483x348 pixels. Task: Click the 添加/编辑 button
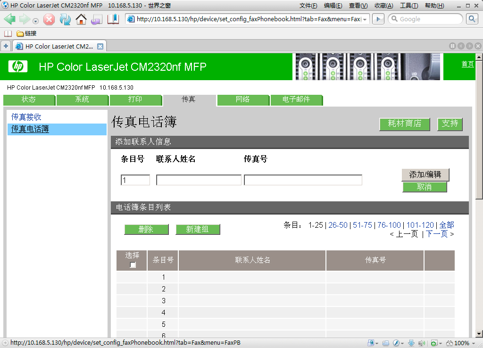[x=425, y=174]
